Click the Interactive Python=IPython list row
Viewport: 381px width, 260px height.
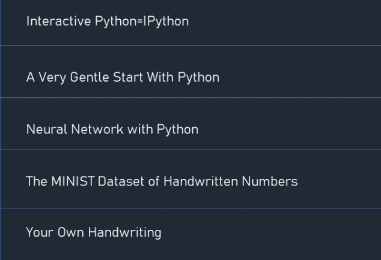190,22
